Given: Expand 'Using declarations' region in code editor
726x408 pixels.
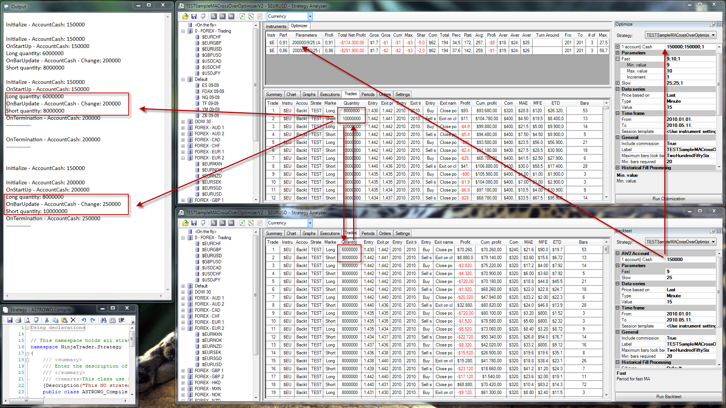Looking at the screenshot, I should click(x=27, y=328).
